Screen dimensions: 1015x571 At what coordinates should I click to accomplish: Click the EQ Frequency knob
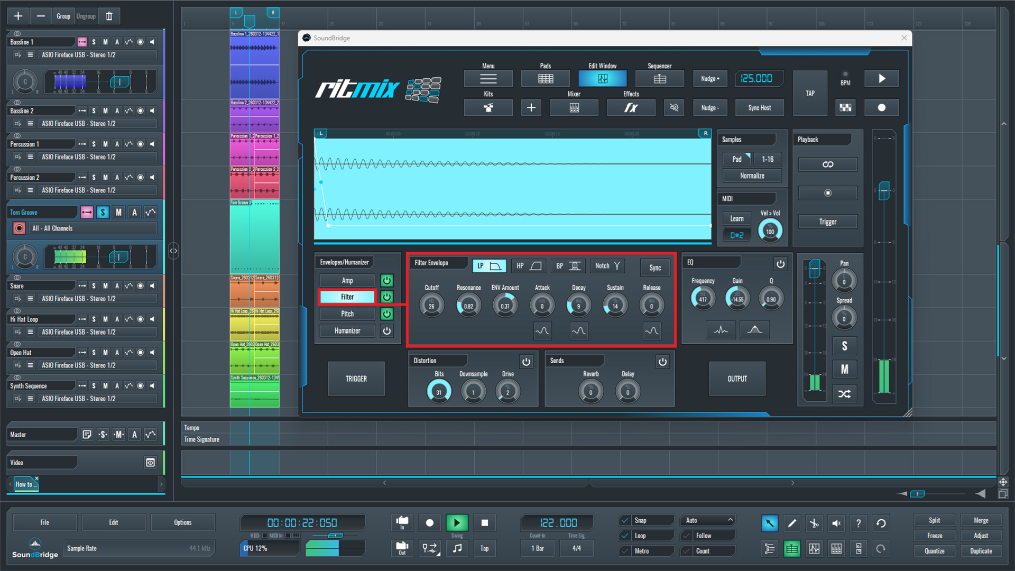pos(703,299)
